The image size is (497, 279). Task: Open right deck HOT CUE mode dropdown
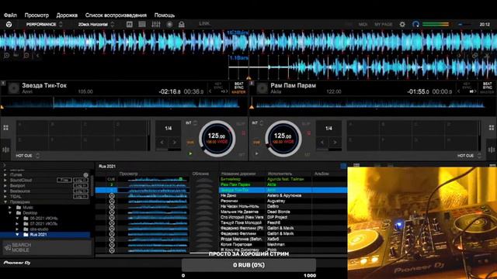tap(469, 156)
